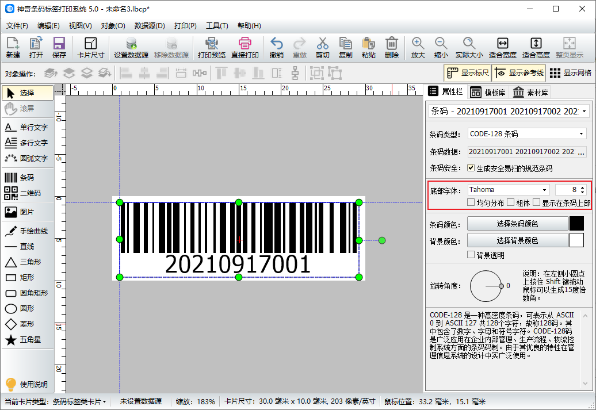Open the 使用说明 usage guide
The height and width of the screenshot is (410, 596).
[28, 384]
